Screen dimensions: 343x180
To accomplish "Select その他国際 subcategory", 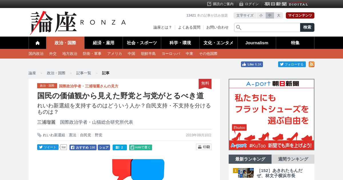I will click(208, 54).
